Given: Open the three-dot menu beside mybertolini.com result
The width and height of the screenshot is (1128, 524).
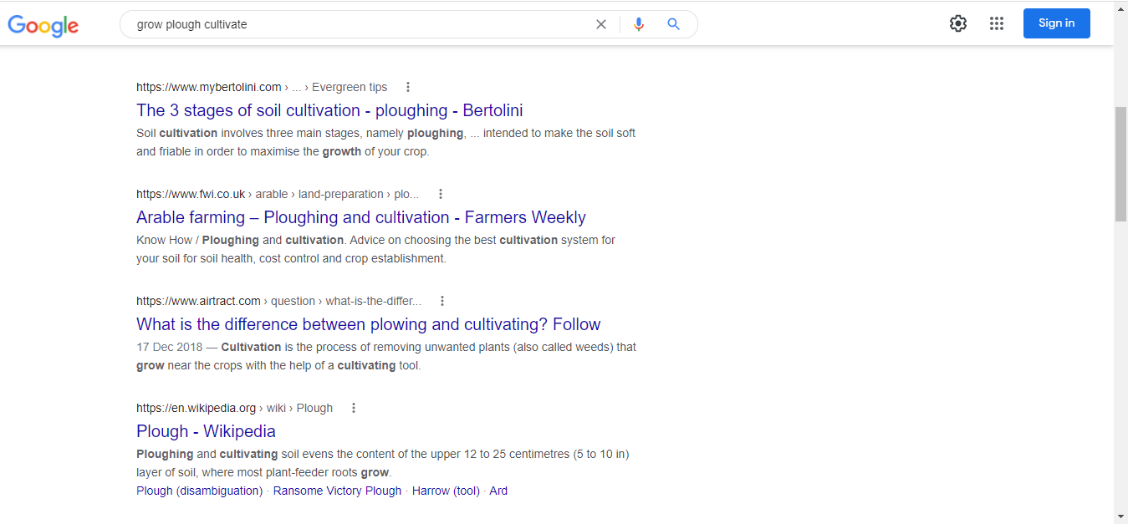Looking at the screenshot, I should 408,87.
